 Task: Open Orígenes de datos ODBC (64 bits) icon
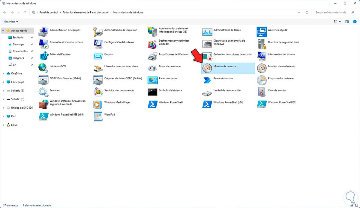pos(98,80)
